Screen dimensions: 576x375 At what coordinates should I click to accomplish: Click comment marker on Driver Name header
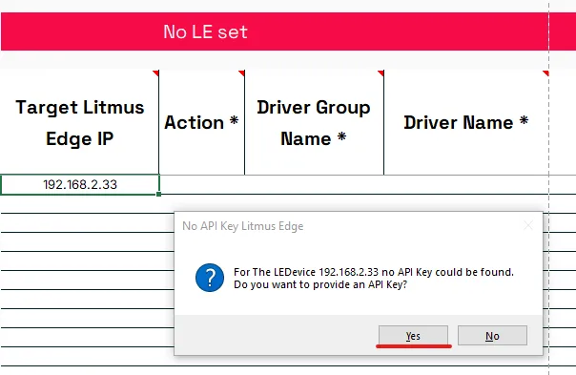[545, 73]
